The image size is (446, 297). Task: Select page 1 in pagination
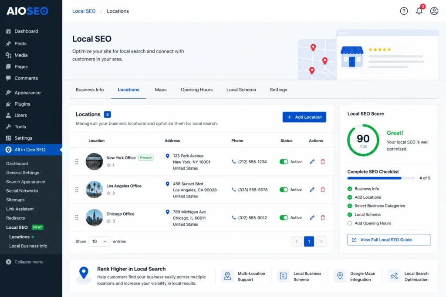[x=309, y=241]
